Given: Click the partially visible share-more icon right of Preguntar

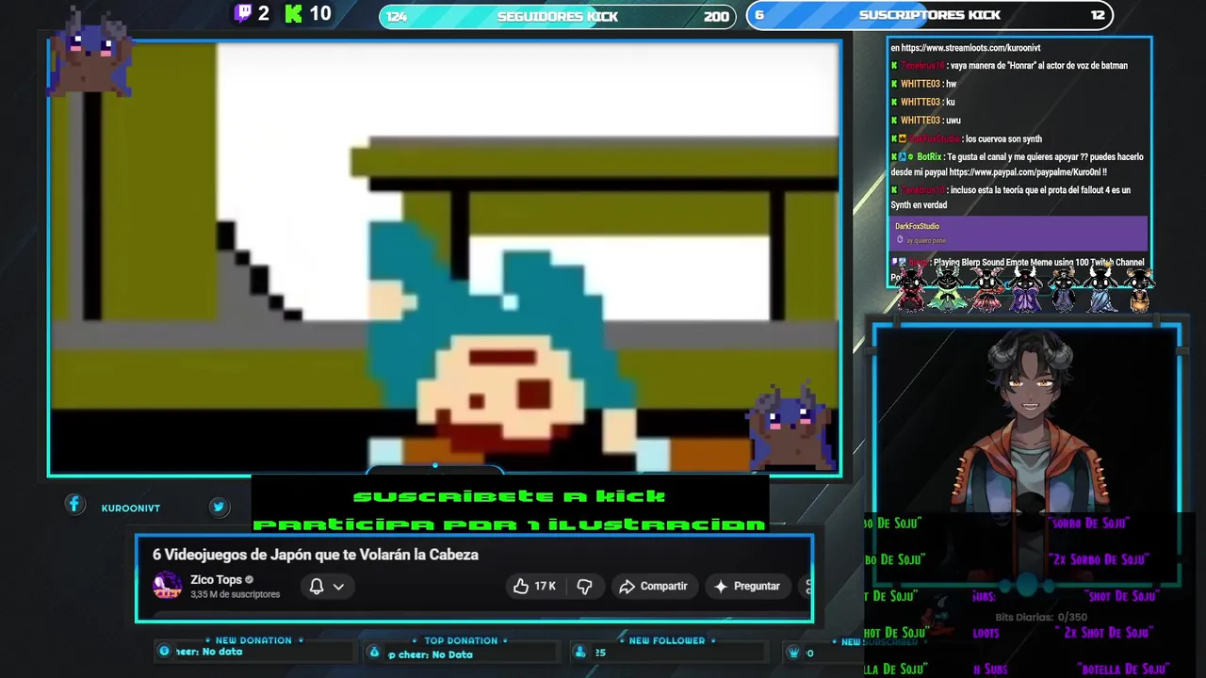Looking at the screenshot, I should point(806,586).
